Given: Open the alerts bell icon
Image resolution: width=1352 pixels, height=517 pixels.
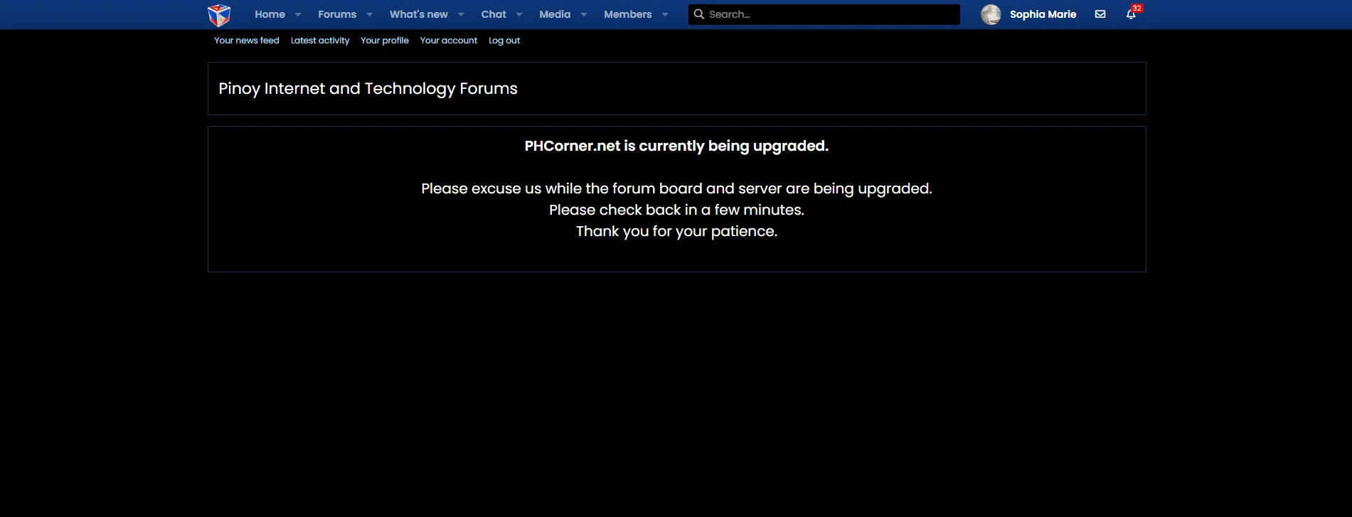Looking at the screenshot, I should coord(1131,14).
